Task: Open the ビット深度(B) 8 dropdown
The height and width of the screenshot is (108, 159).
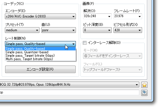Action: pos(97,30)
